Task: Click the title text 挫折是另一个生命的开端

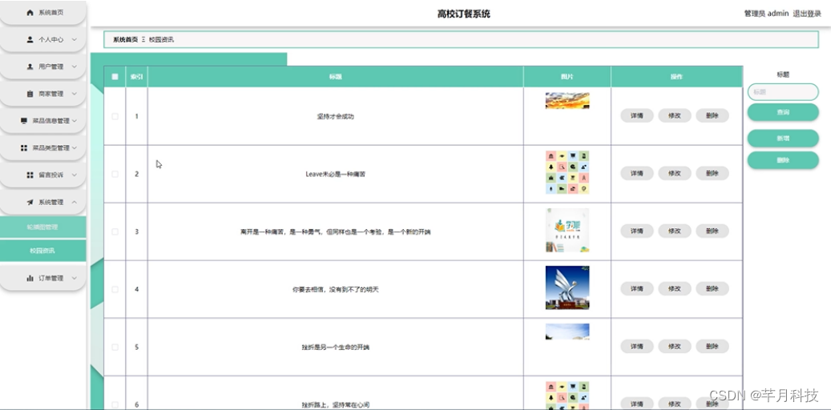Action: click(336, 348)
